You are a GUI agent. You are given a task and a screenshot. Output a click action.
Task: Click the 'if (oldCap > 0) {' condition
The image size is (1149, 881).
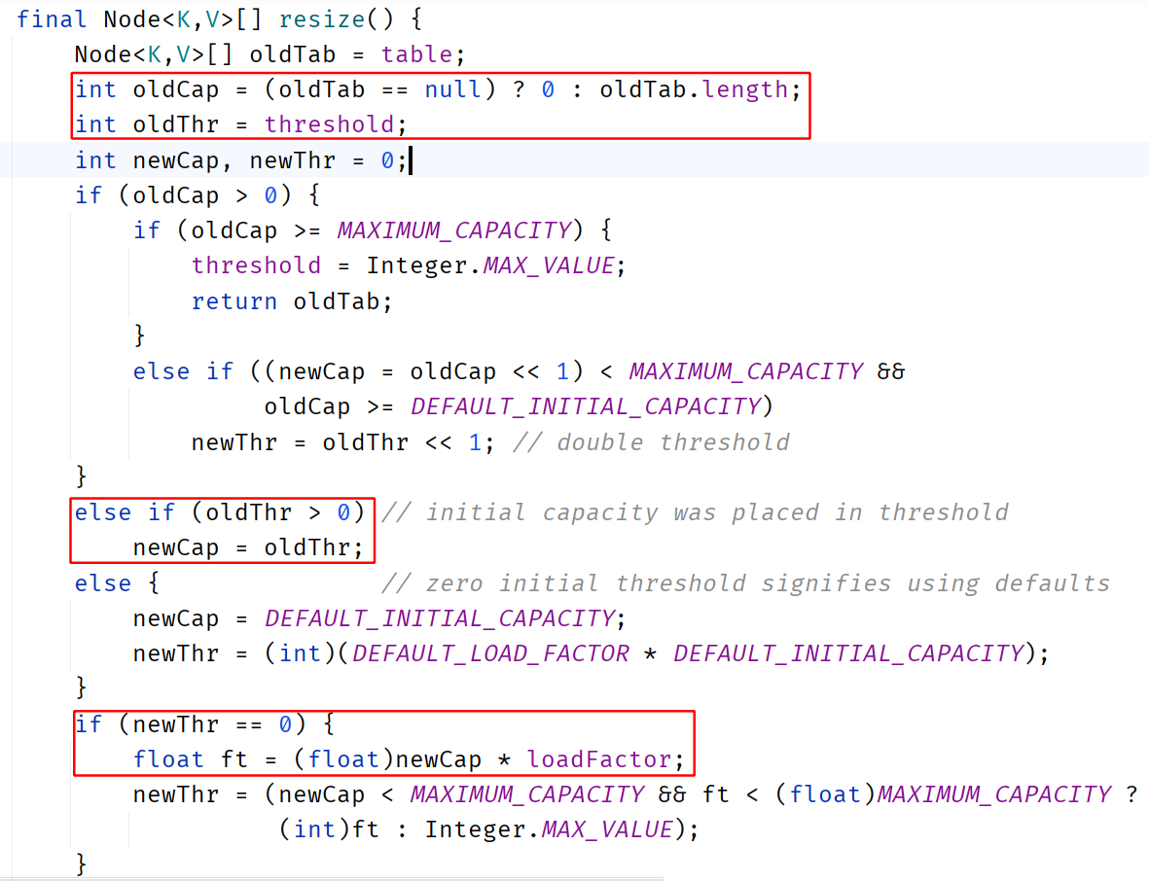[197, 195]
